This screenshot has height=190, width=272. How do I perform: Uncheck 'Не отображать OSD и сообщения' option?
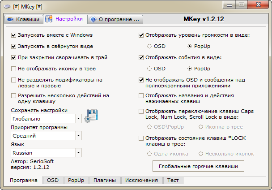pyautogui.click(x=141, y=80)
